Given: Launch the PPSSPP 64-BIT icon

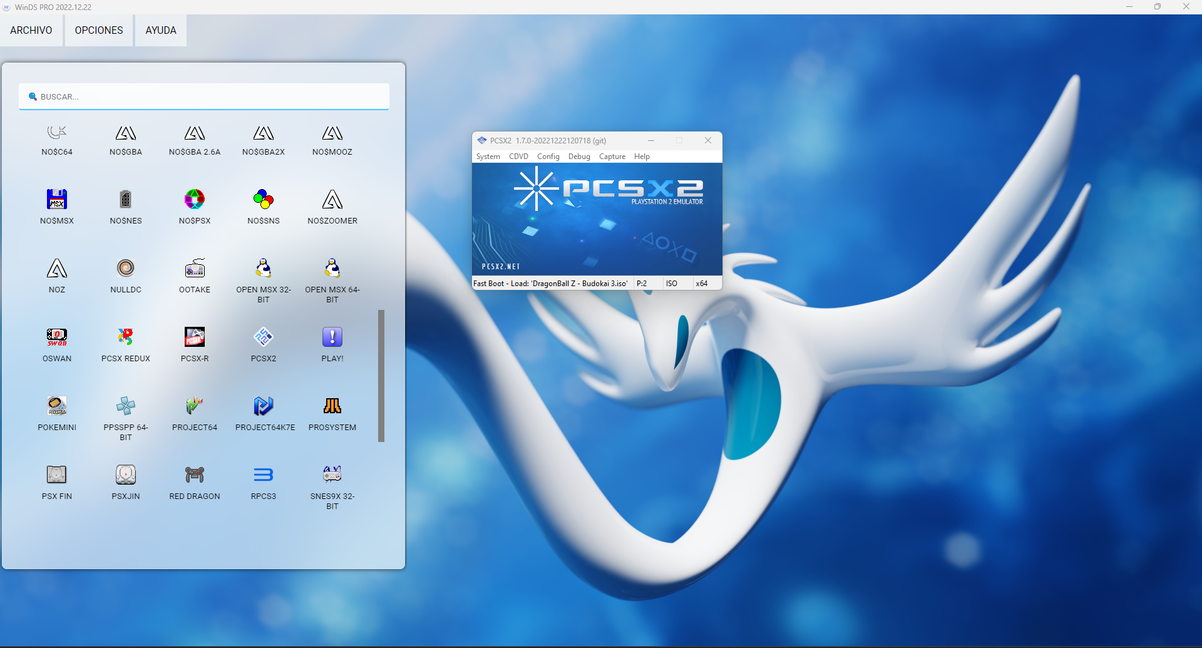Looking at the screenshot, I should [126, 406].
